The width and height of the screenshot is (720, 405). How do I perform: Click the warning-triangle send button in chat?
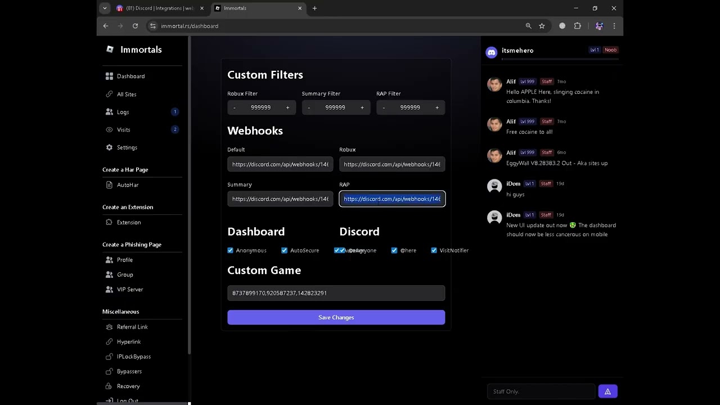pyautogui.click(x=607, y=391)
